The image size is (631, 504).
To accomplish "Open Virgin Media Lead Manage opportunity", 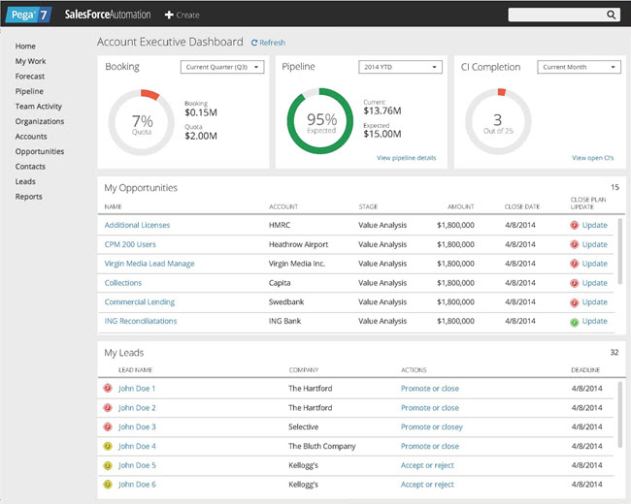I will point(149,264).
